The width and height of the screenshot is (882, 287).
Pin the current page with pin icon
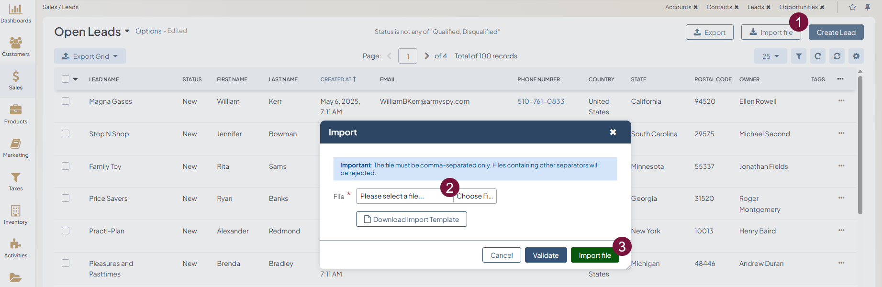point(868,7)
